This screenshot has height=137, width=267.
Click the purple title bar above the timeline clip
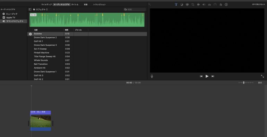coord(41,112)
